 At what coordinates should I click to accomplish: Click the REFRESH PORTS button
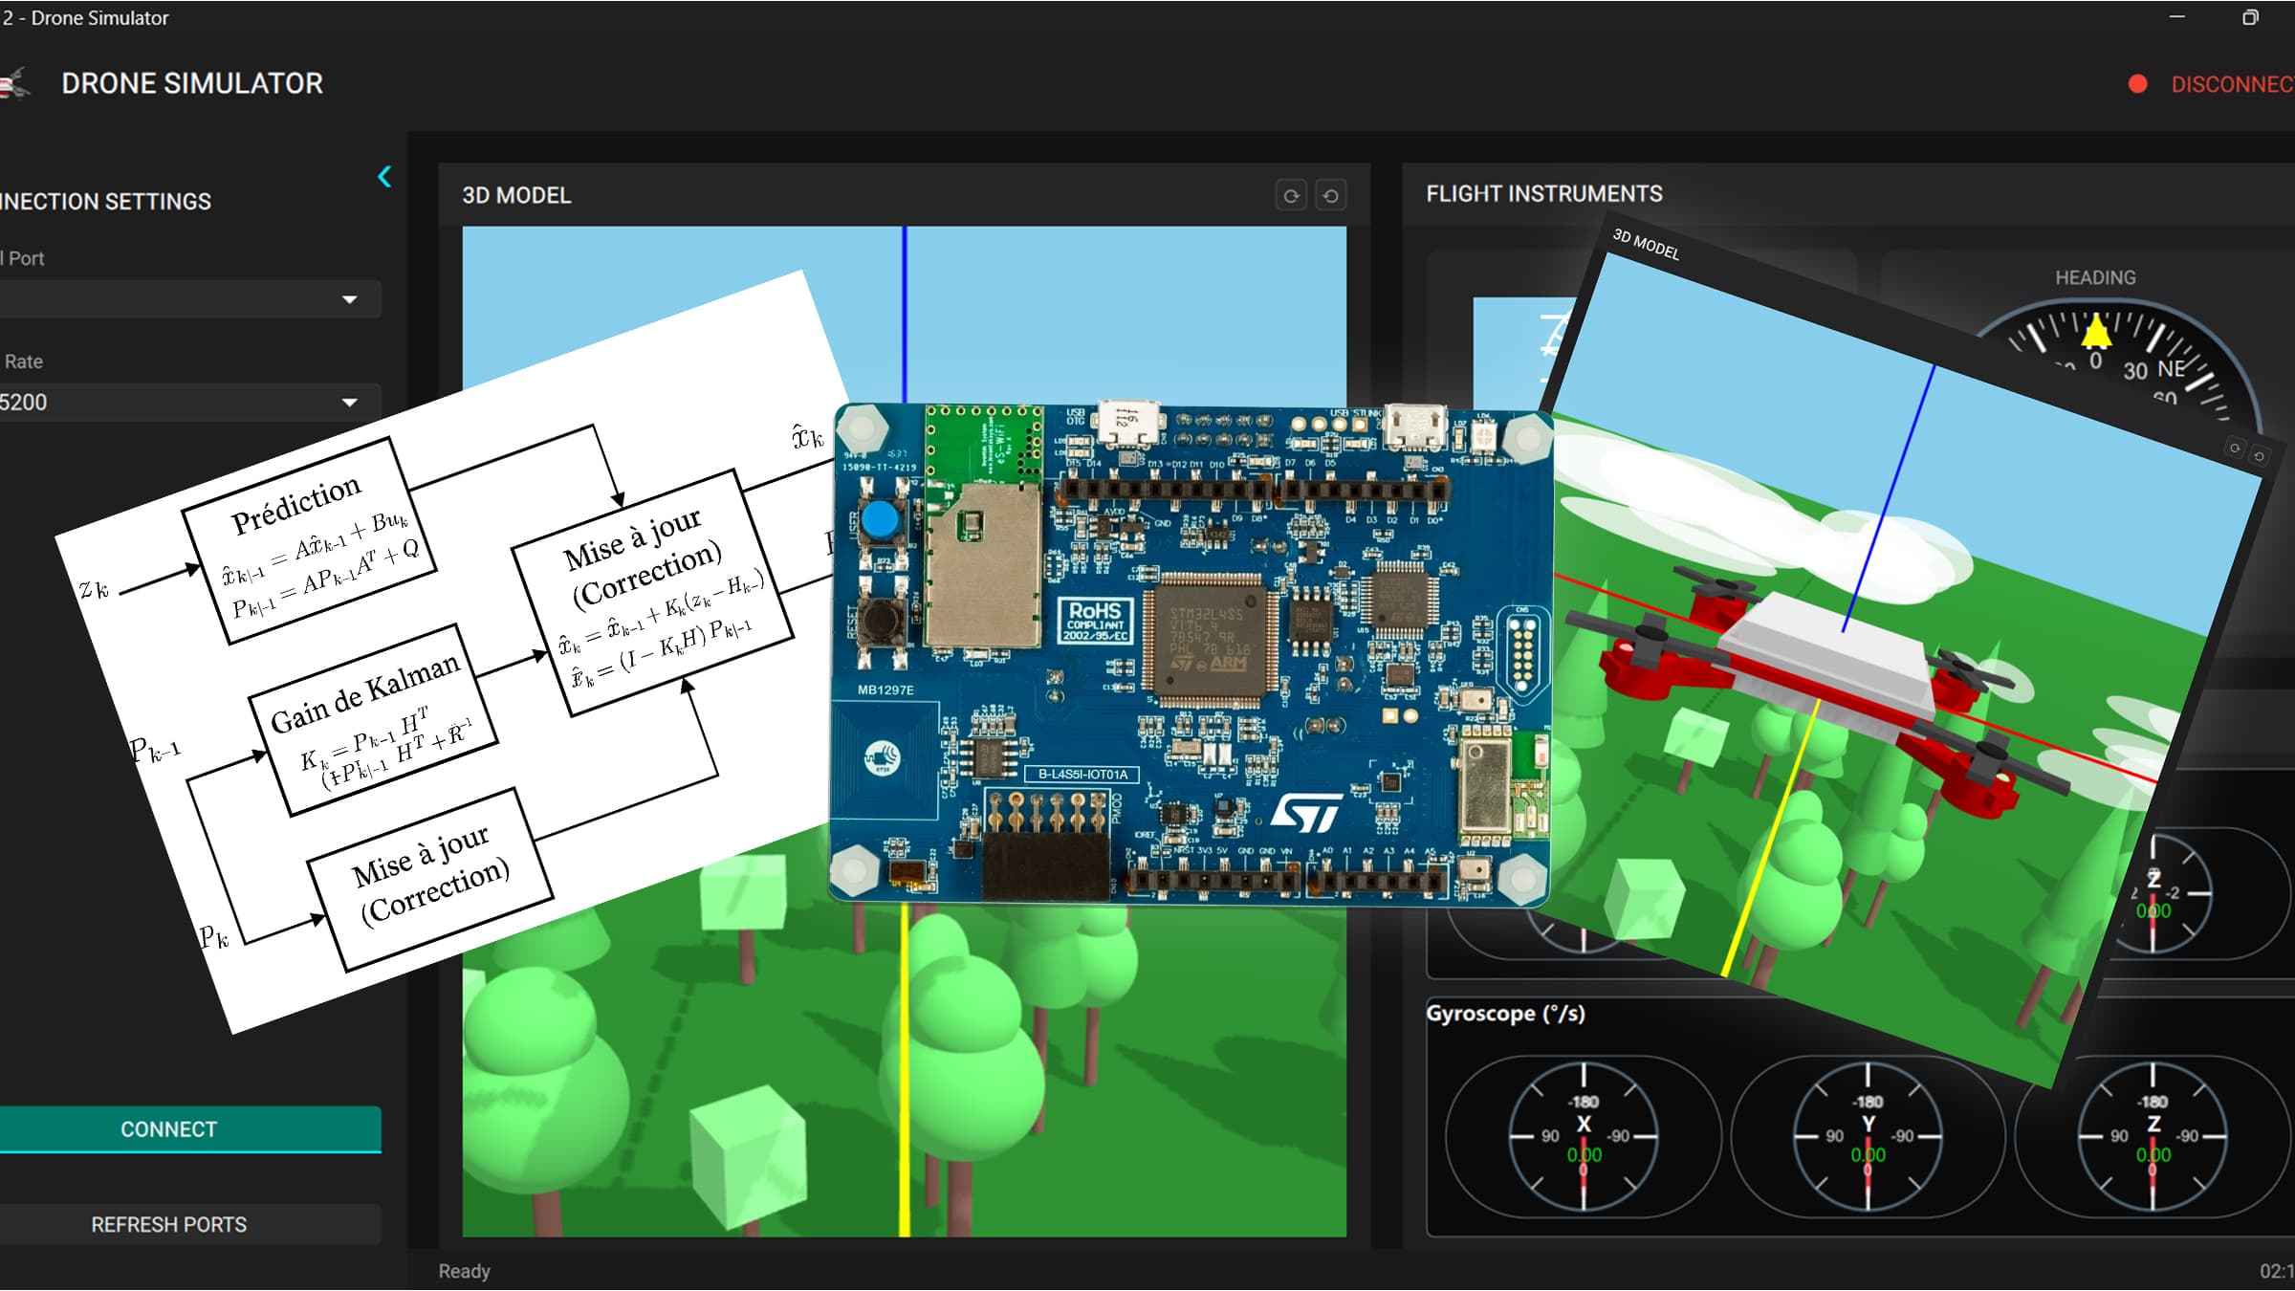point(189,1225)
